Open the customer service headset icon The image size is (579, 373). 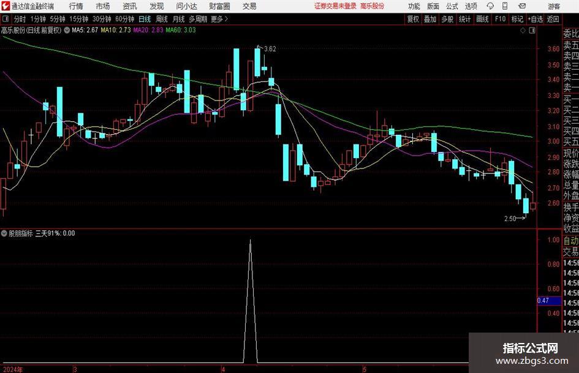coord(490,6)
